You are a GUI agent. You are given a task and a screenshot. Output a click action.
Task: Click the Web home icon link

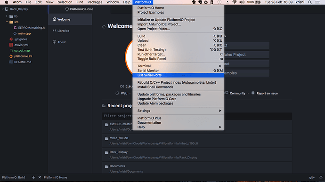pyautogui.click(x=117, y=93)
